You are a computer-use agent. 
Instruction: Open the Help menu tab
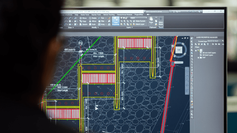tap(76, 15)
